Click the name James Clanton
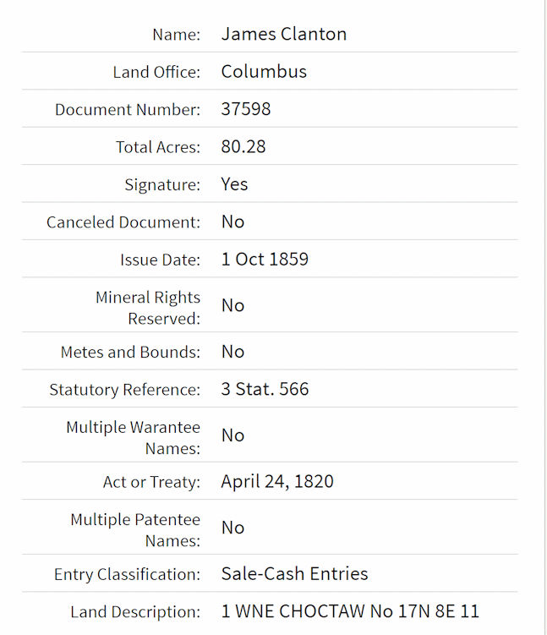547x635 pixels. [x=284, y=34]
